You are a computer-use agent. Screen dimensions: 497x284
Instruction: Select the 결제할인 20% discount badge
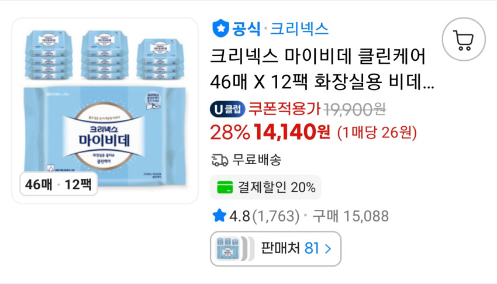tap(265, 187)
